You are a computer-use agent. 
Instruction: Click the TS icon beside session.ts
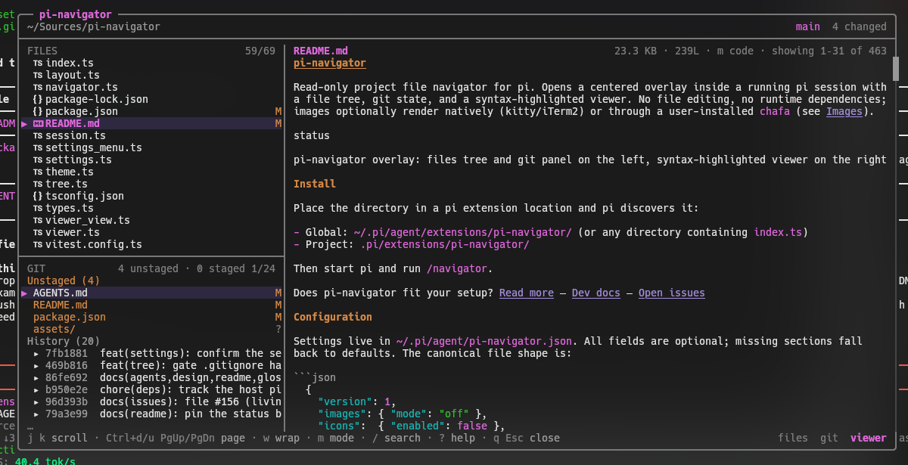(38, 136)
